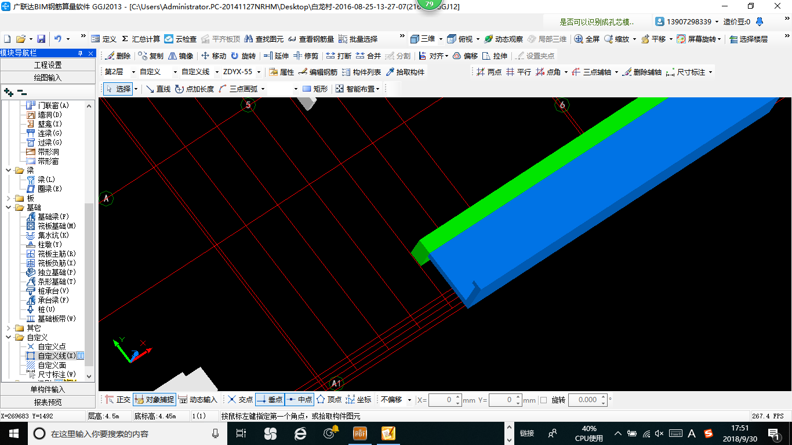Switch to 工程设置 project settings section
The height and width of the screenshot is (445, 792).
pyautogui.click(x=48, y=65)
